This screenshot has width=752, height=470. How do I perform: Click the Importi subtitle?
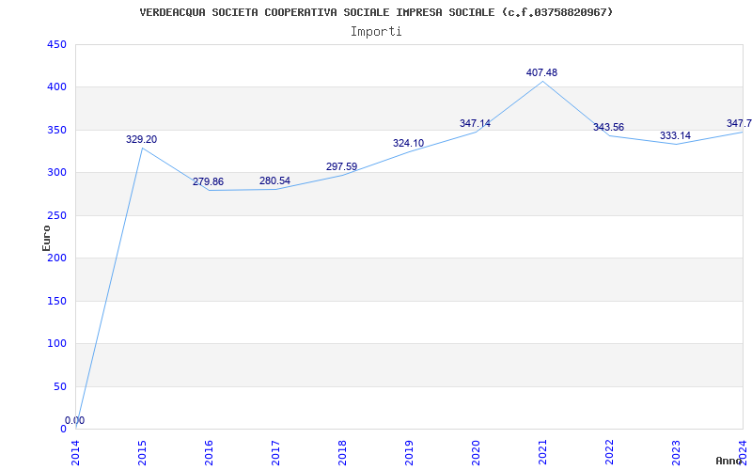[376, 32]
